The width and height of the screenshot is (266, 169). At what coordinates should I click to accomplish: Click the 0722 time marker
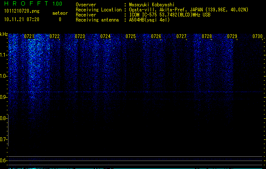55,36
